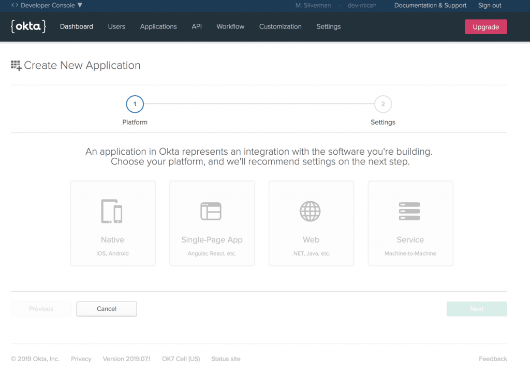Open the Privacy footer link
Image resolution: width=530 pixels, height=373 pixels.
(81, 359)
